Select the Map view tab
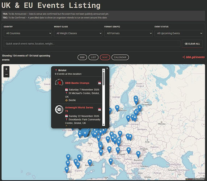The height and width of the screenshot is (181, 207). click(105, 57)
